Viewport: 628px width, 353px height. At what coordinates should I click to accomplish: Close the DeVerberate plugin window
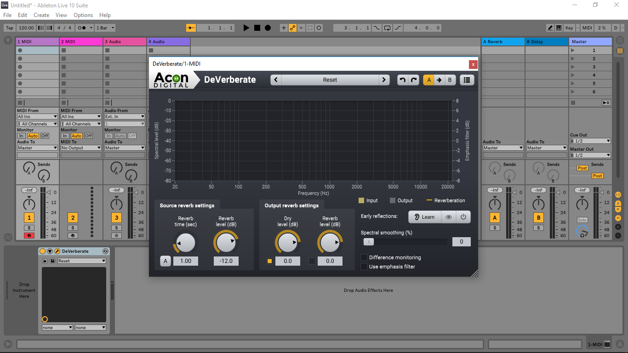(474, 64)
